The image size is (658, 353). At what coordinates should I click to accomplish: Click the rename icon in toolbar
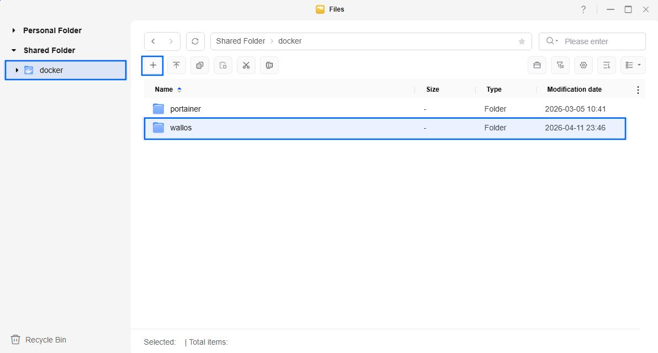pos(269,65)
